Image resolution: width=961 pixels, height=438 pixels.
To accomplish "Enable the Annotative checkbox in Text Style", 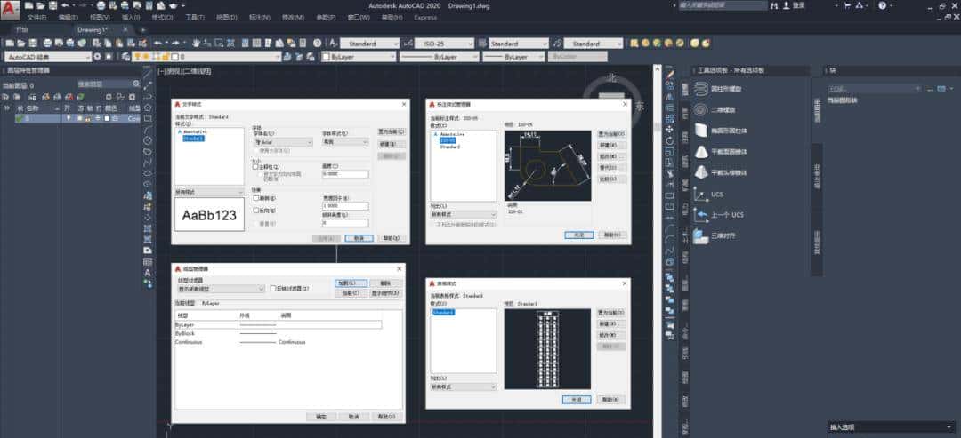I will pos(255,166).
